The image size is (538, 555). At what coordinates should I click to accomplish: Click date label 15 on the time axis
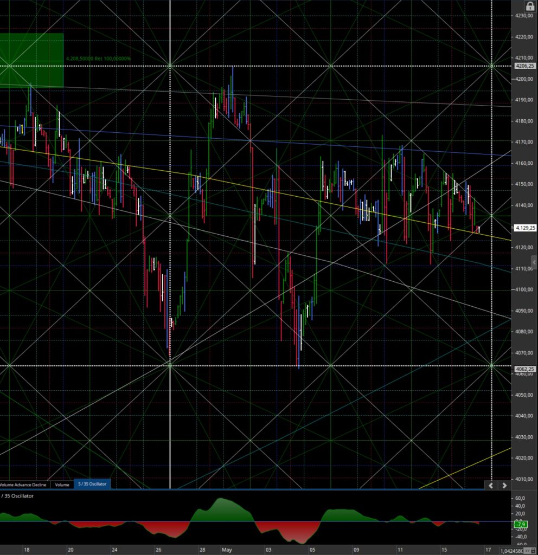click(444, 550)
